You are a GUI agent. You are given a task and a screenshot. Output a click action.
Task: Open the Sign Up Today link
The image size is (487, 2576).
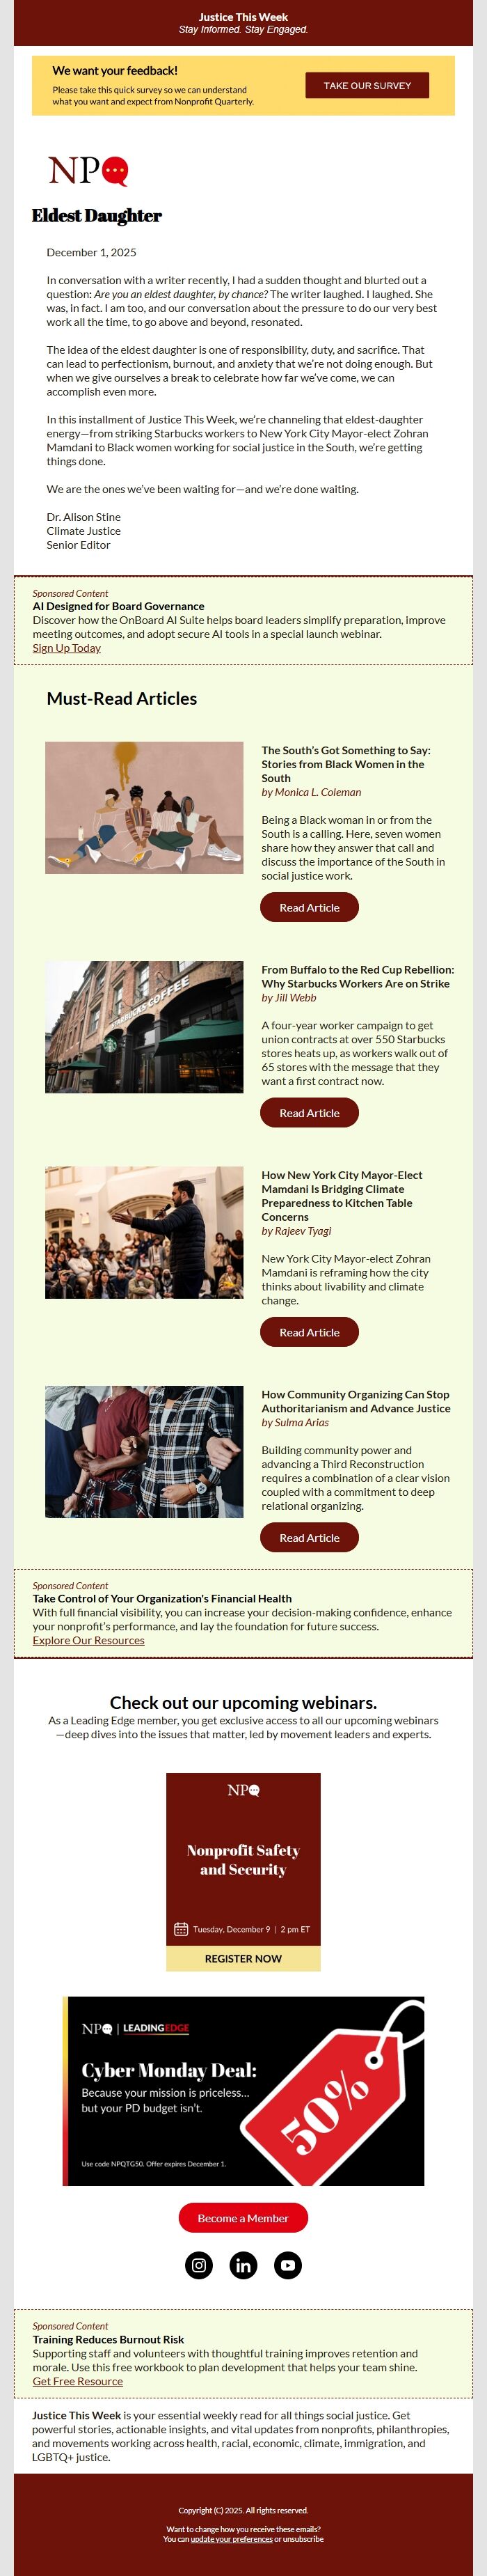(x=66, y=648)
